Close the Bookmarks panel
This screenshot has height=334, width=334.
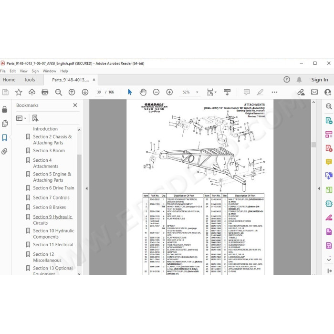point(75,105)
